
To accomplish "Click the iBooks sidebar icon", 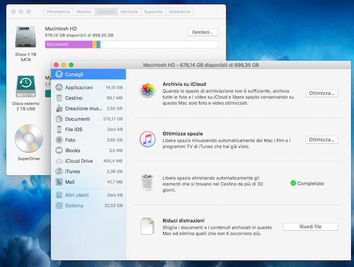I will [x=59, y=150].
